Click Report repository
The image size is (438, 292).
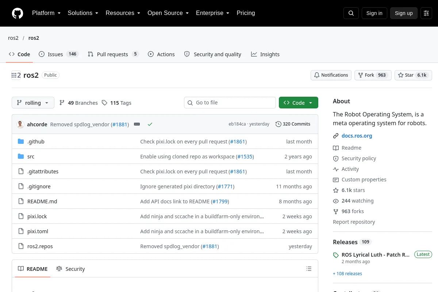point(354,222)
